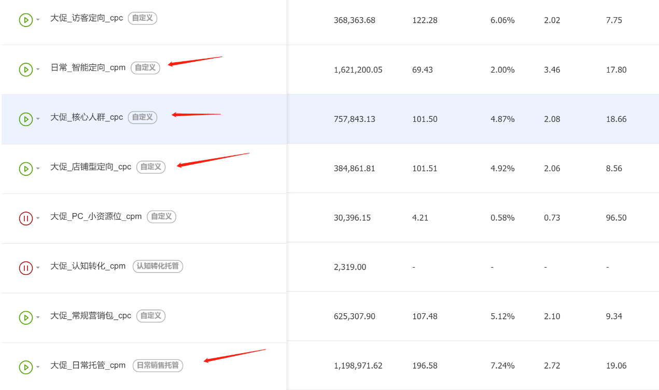The image size is (659, 390).
Task: Select the 1,621,200.05 value cell
Action: pyautogui.click(x=358, y=69)
